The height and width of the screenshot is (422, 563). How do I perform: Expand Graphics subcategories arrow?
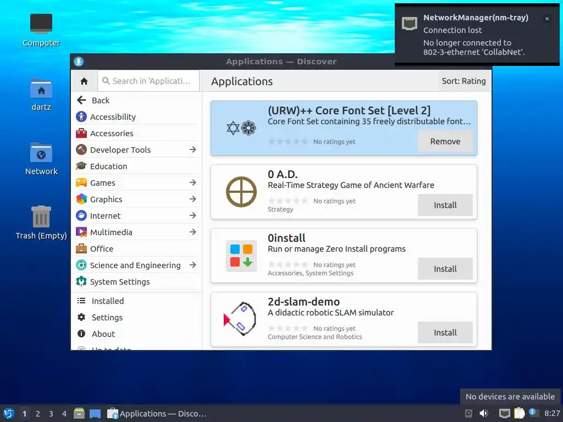193,199
